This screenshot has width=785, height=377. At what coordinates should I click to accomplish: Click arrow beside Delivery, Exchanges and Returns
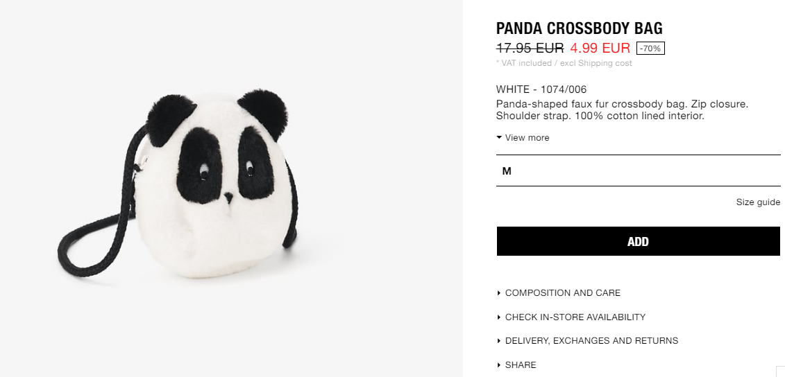[x=498, y=341]
